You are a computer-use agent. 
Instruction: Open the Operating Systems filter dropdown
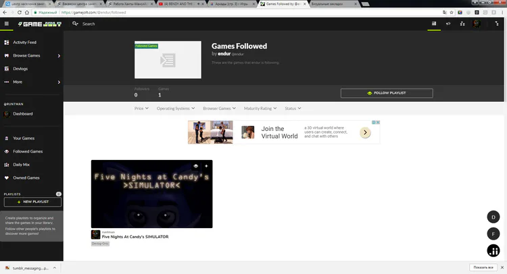click(x=176, y=109)
